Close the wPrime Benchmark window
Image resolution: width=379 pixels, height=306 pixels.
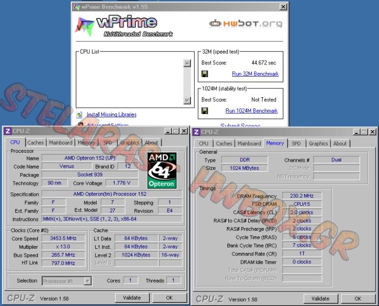(x=283, y=7)
